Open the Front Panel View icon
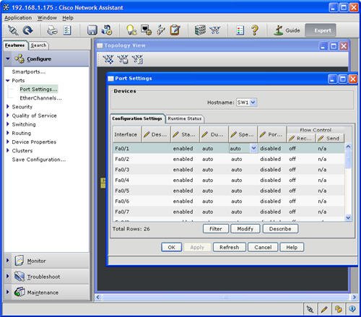 coord(200,30)
